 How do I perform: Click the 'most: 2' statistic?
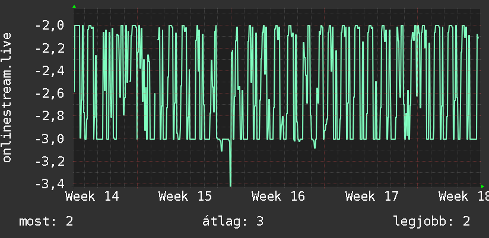[46, 221]
